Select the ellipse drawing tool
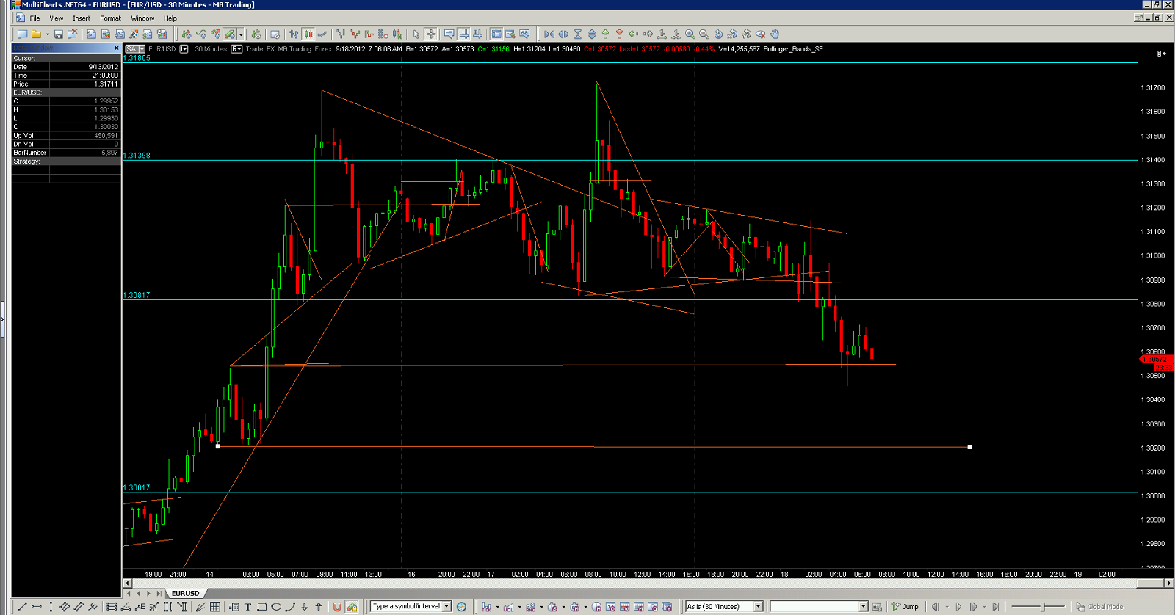This screenshot has height=615, width=1175. (276, 606)
